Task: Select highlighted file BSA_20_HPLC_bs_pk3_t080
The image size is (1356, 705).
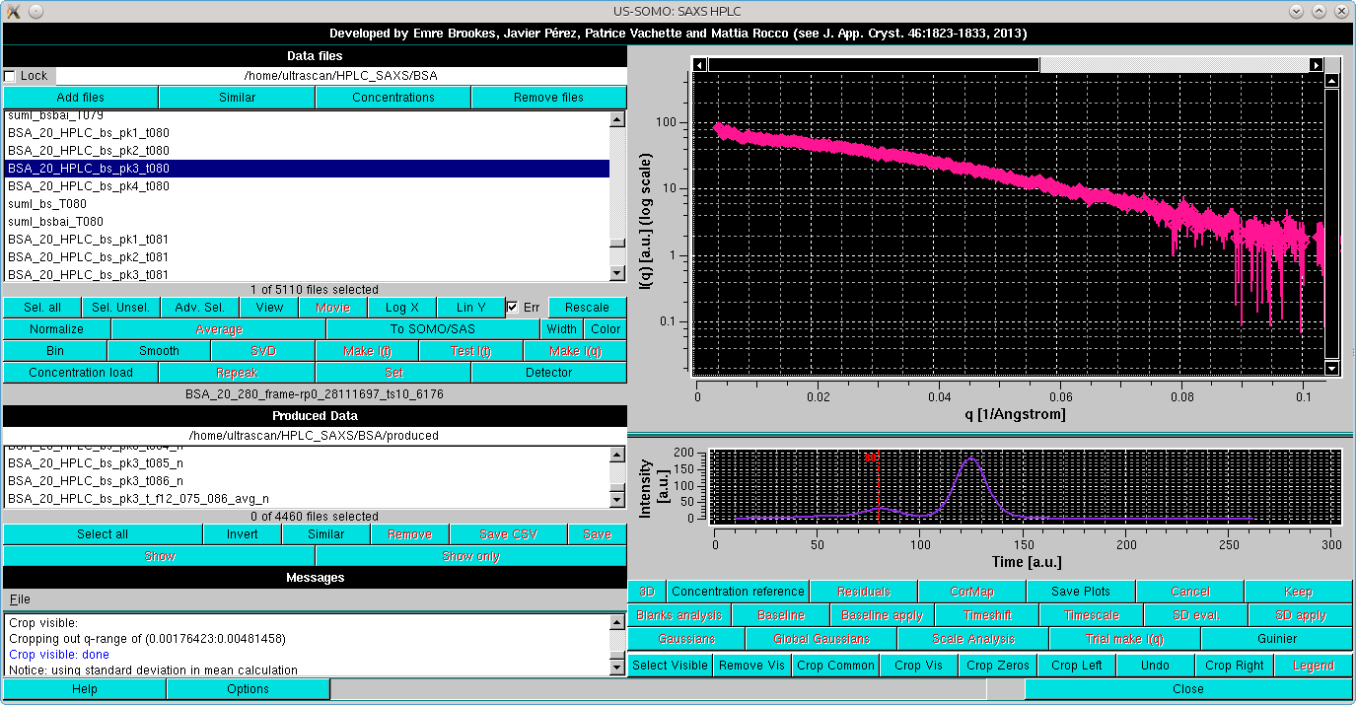Action: coord(307,169)
